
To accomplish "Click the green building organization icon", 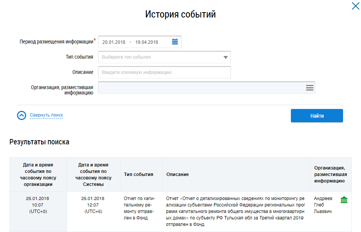I will pos(344,200).
